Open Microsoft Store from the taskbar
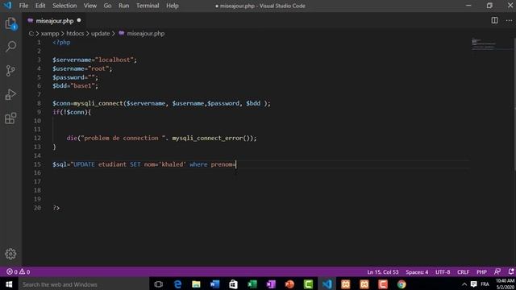 pyautogui.click(x=233, y=284)
